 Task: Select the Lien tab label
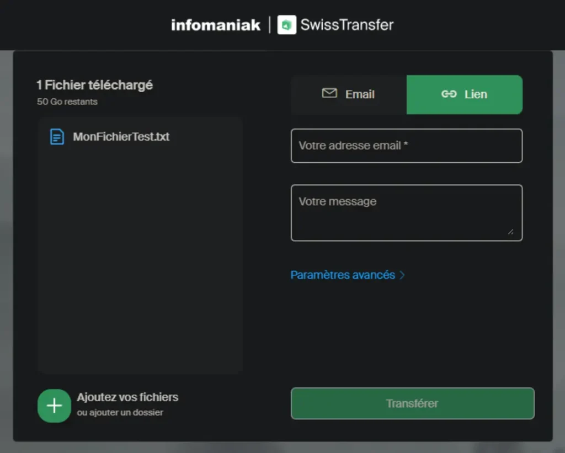pyautogui.click(x=476, y=94)
